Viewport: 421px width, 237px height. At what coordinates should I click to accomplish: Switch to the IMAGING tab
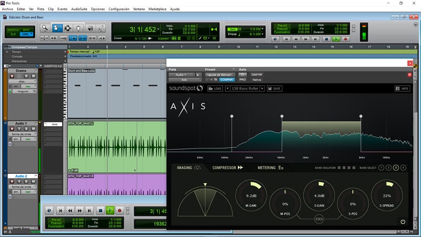pos(189,168)
